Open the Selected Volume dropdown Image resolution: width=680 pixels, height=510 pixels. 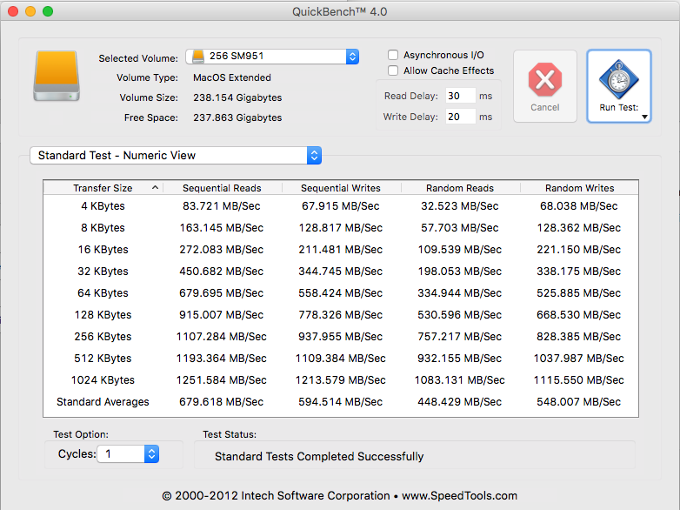click(x=272, y=57)
